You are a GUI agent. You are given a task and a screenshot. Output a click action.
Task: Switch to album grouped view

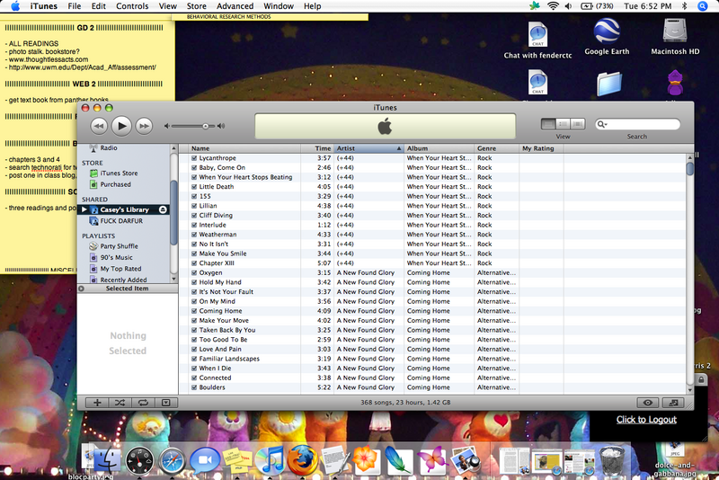click(564, 124)
